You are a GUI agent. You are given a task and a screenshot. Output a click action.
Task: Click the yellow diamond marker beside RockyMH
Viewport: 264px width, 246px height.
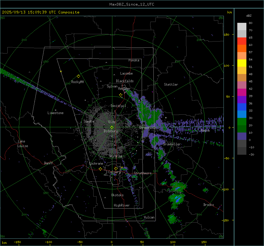point(78,76)
